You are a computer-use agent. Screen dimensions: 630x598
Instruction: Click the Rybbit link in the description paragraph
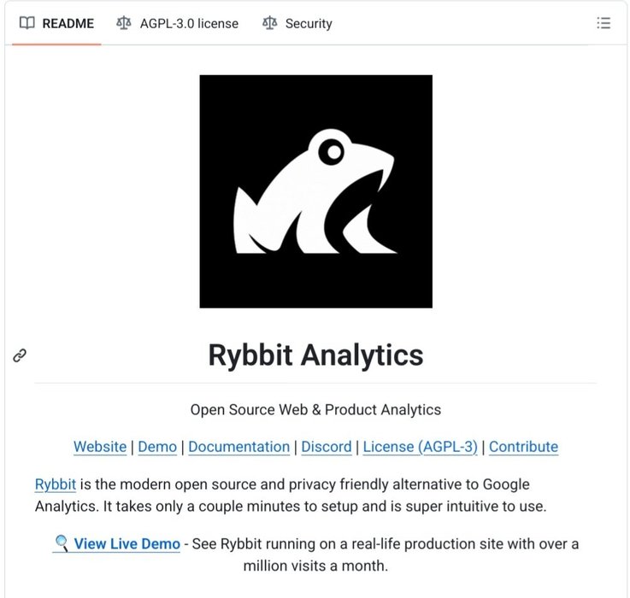click(x=56, y=485)
